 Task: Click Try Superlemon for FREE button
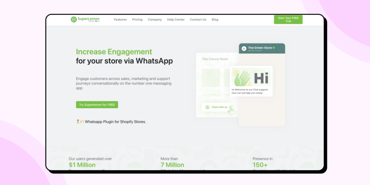(97, 105)
